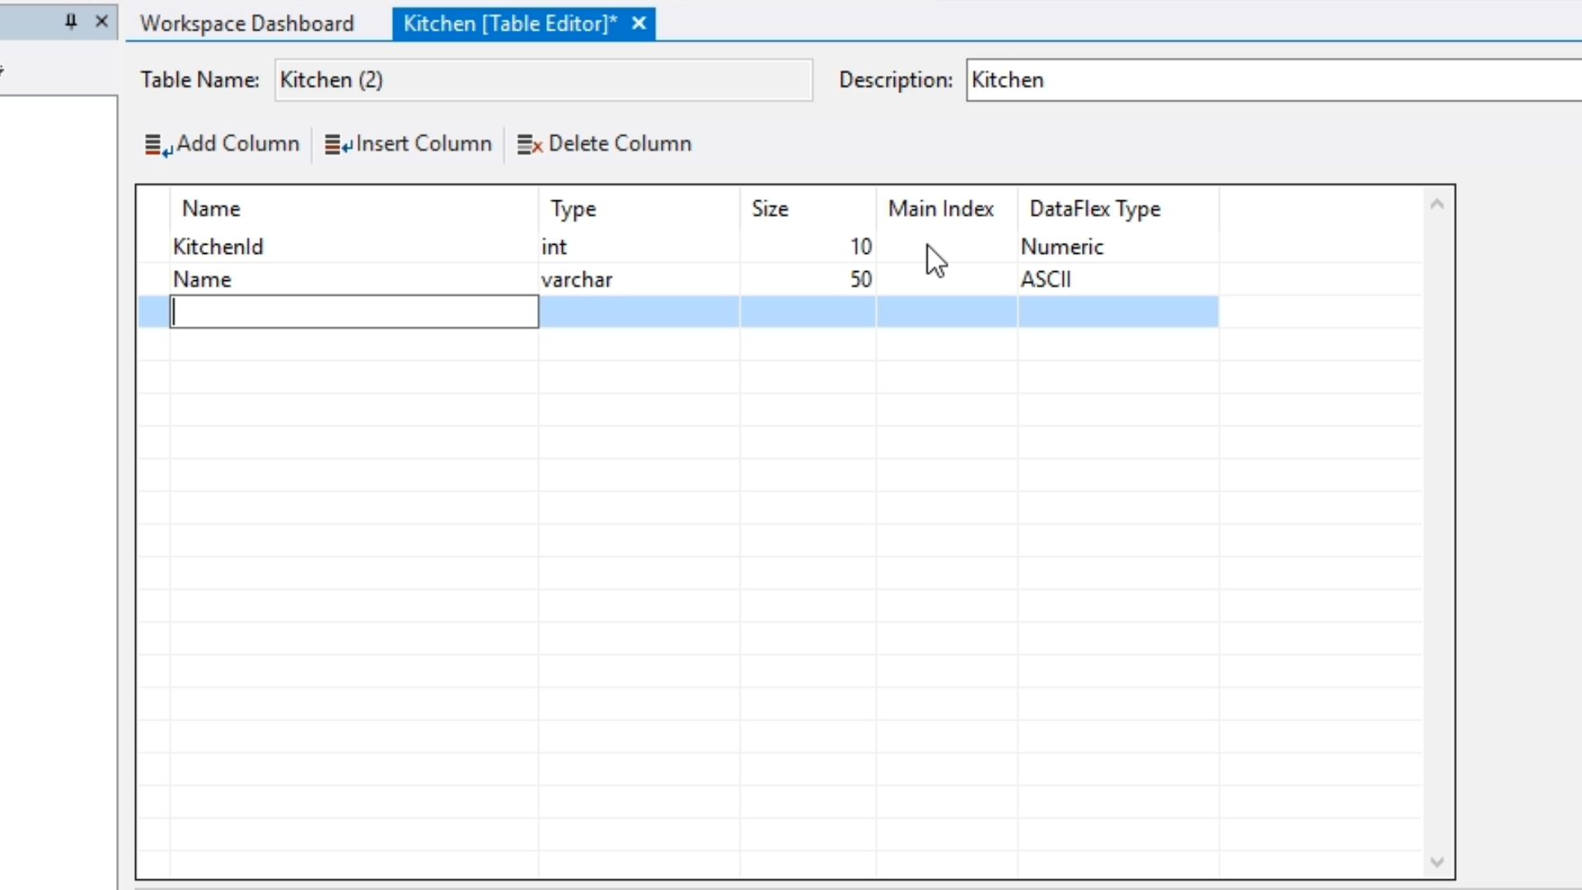This screenshot has width=1582, height=890.
Task: Click the Delete Column toolbar icon
Action: [529, 145]
